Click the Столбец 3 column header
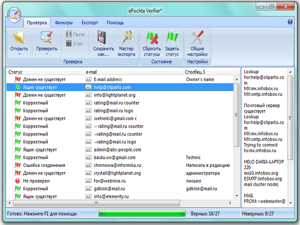 tap(211, 72)
